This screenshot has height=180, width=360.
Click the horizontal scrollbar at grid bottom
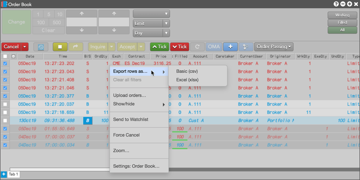pyautogui.click(x=60, y=170)
